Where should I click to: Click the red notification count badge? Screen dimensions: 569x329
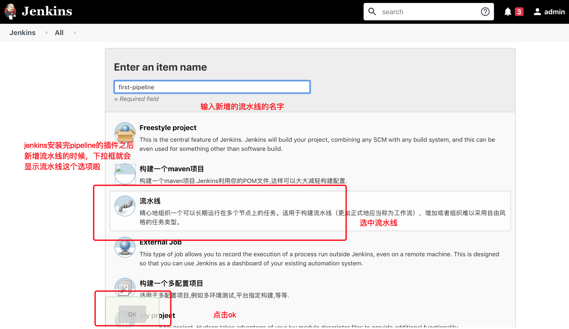pos(519,12)
